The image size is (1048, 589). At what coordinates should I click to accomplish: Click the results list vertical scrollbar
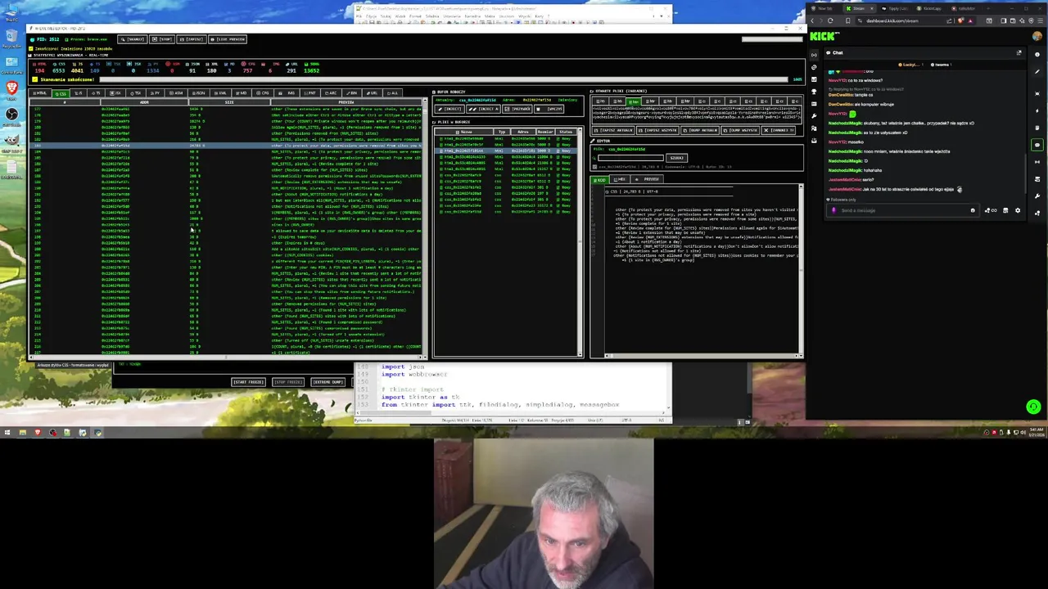click(424, 229)
